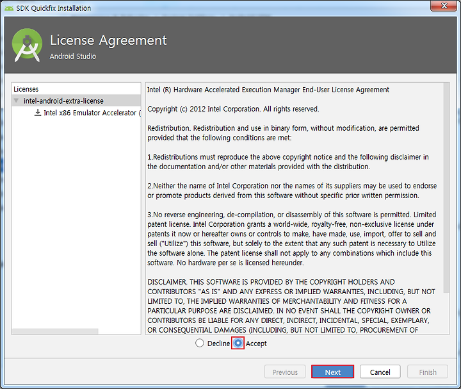Close the SDK Quickfix Installation window
Viewport: 461px width, 389px height.
444,5
